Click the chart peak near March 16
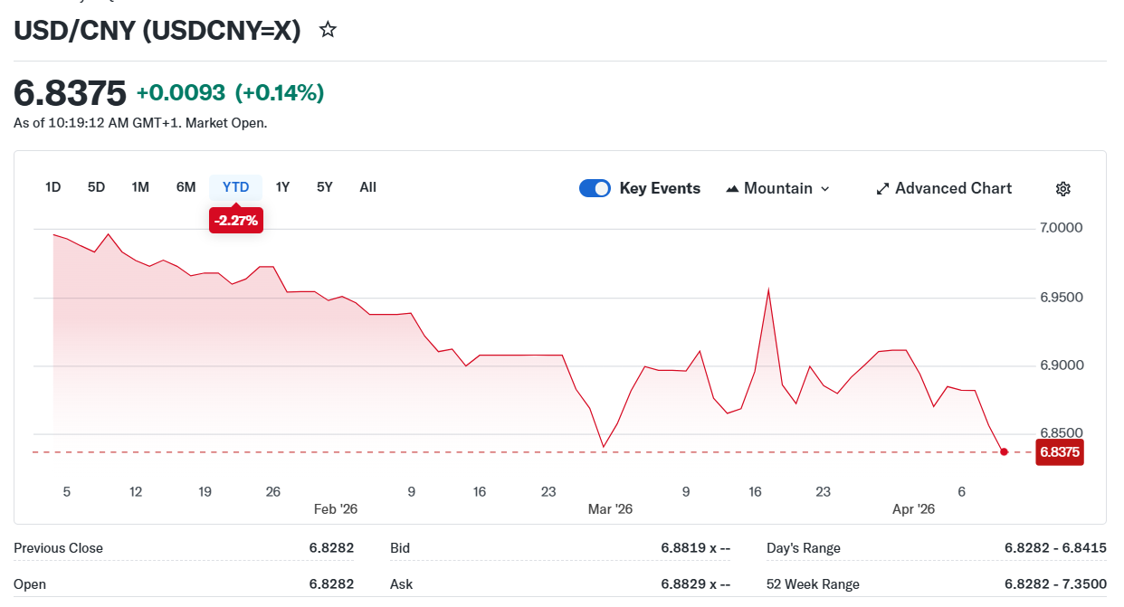1124x607 pixels. [768, 289]
